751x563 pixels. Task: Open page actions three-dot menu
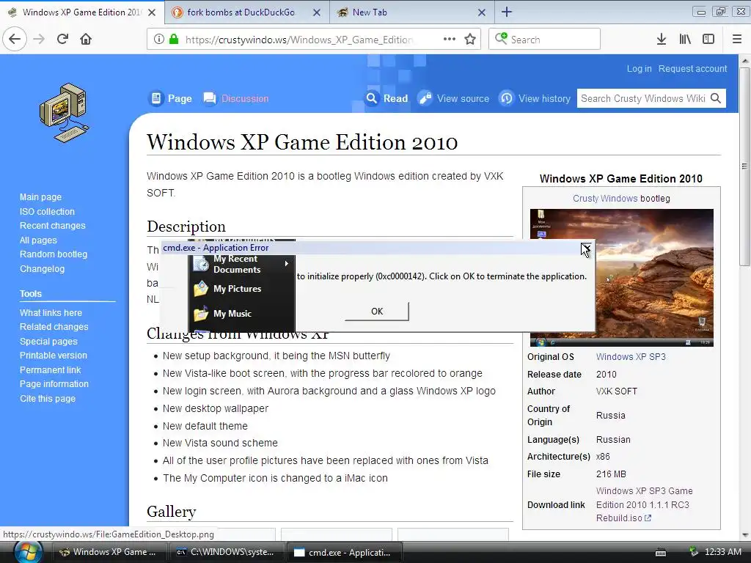tap(450, 39)
